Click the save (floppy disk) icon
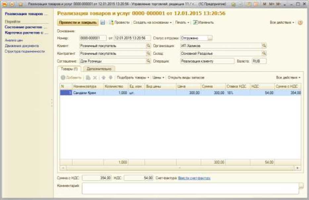 click(103, 23)
